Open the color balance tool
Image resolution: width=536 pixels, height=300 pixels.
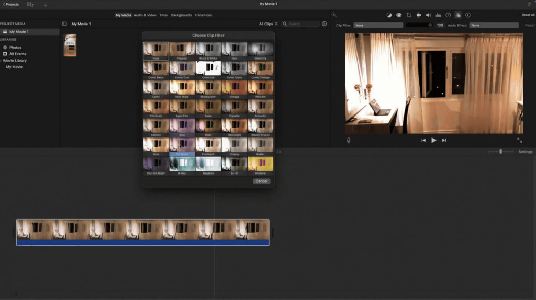(389, 15)
